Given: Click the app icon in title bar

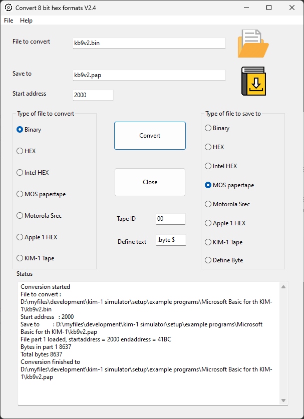Looking at the screenshot, I should click(9, 8).
